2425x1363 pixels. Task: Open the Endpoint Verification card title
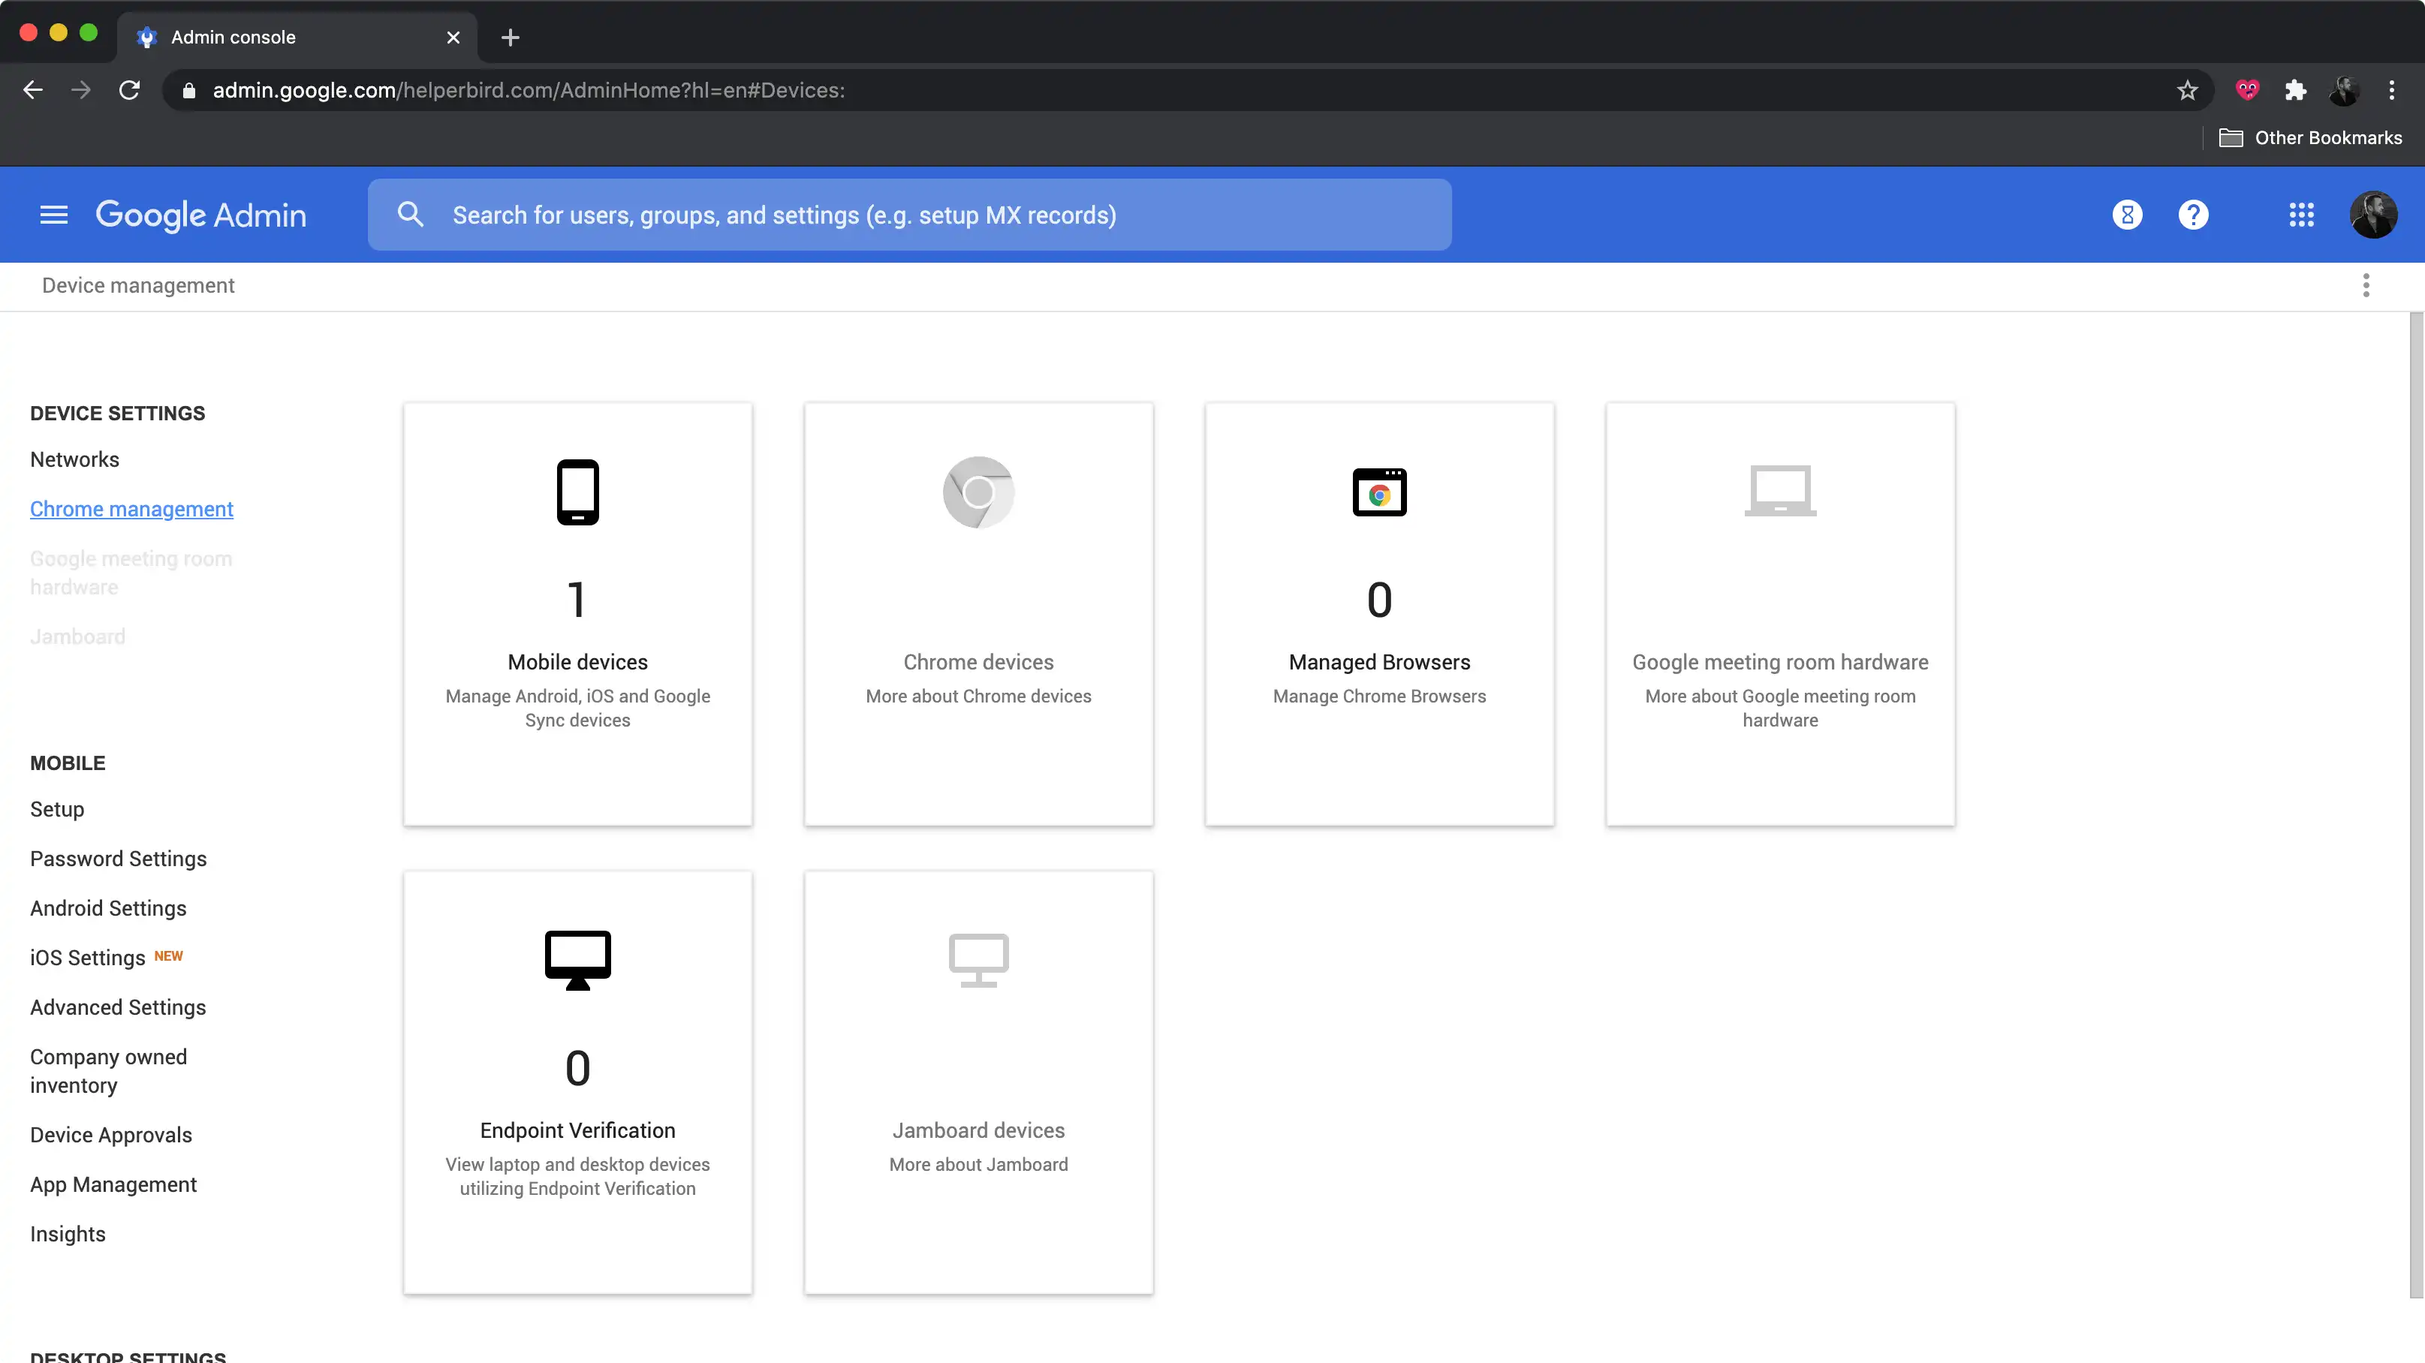click(x=578, y=1130)
